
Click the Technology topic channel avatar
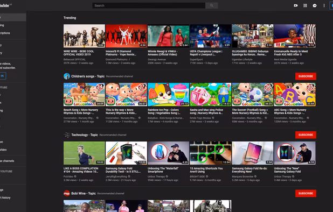pos(67,135)
